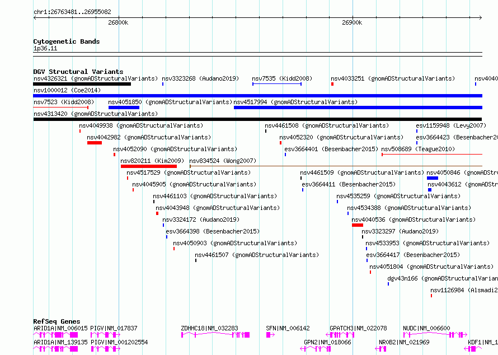Viewport: 498px width, 355px height.
Task: Select nsv4049938 variant label
Action: [142, 125]
